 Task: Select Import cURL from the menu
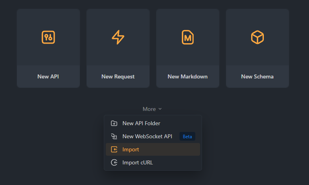153,162
